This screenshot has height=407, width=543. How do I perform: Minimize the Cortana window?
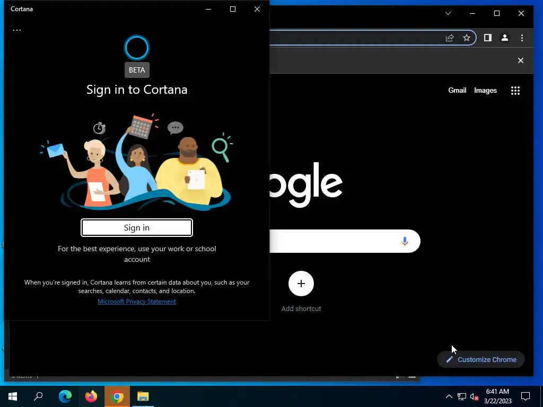click(208, 9)
